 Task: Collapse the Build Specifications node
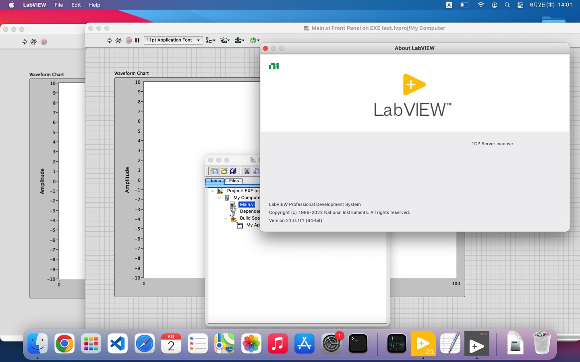[226, 218]
